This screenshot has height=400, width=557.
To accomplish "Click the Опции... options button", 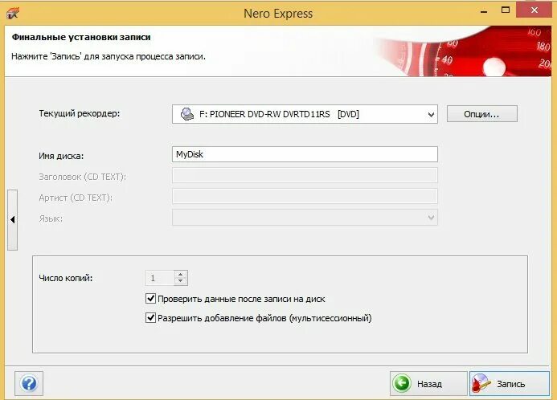I will [481, 114].
